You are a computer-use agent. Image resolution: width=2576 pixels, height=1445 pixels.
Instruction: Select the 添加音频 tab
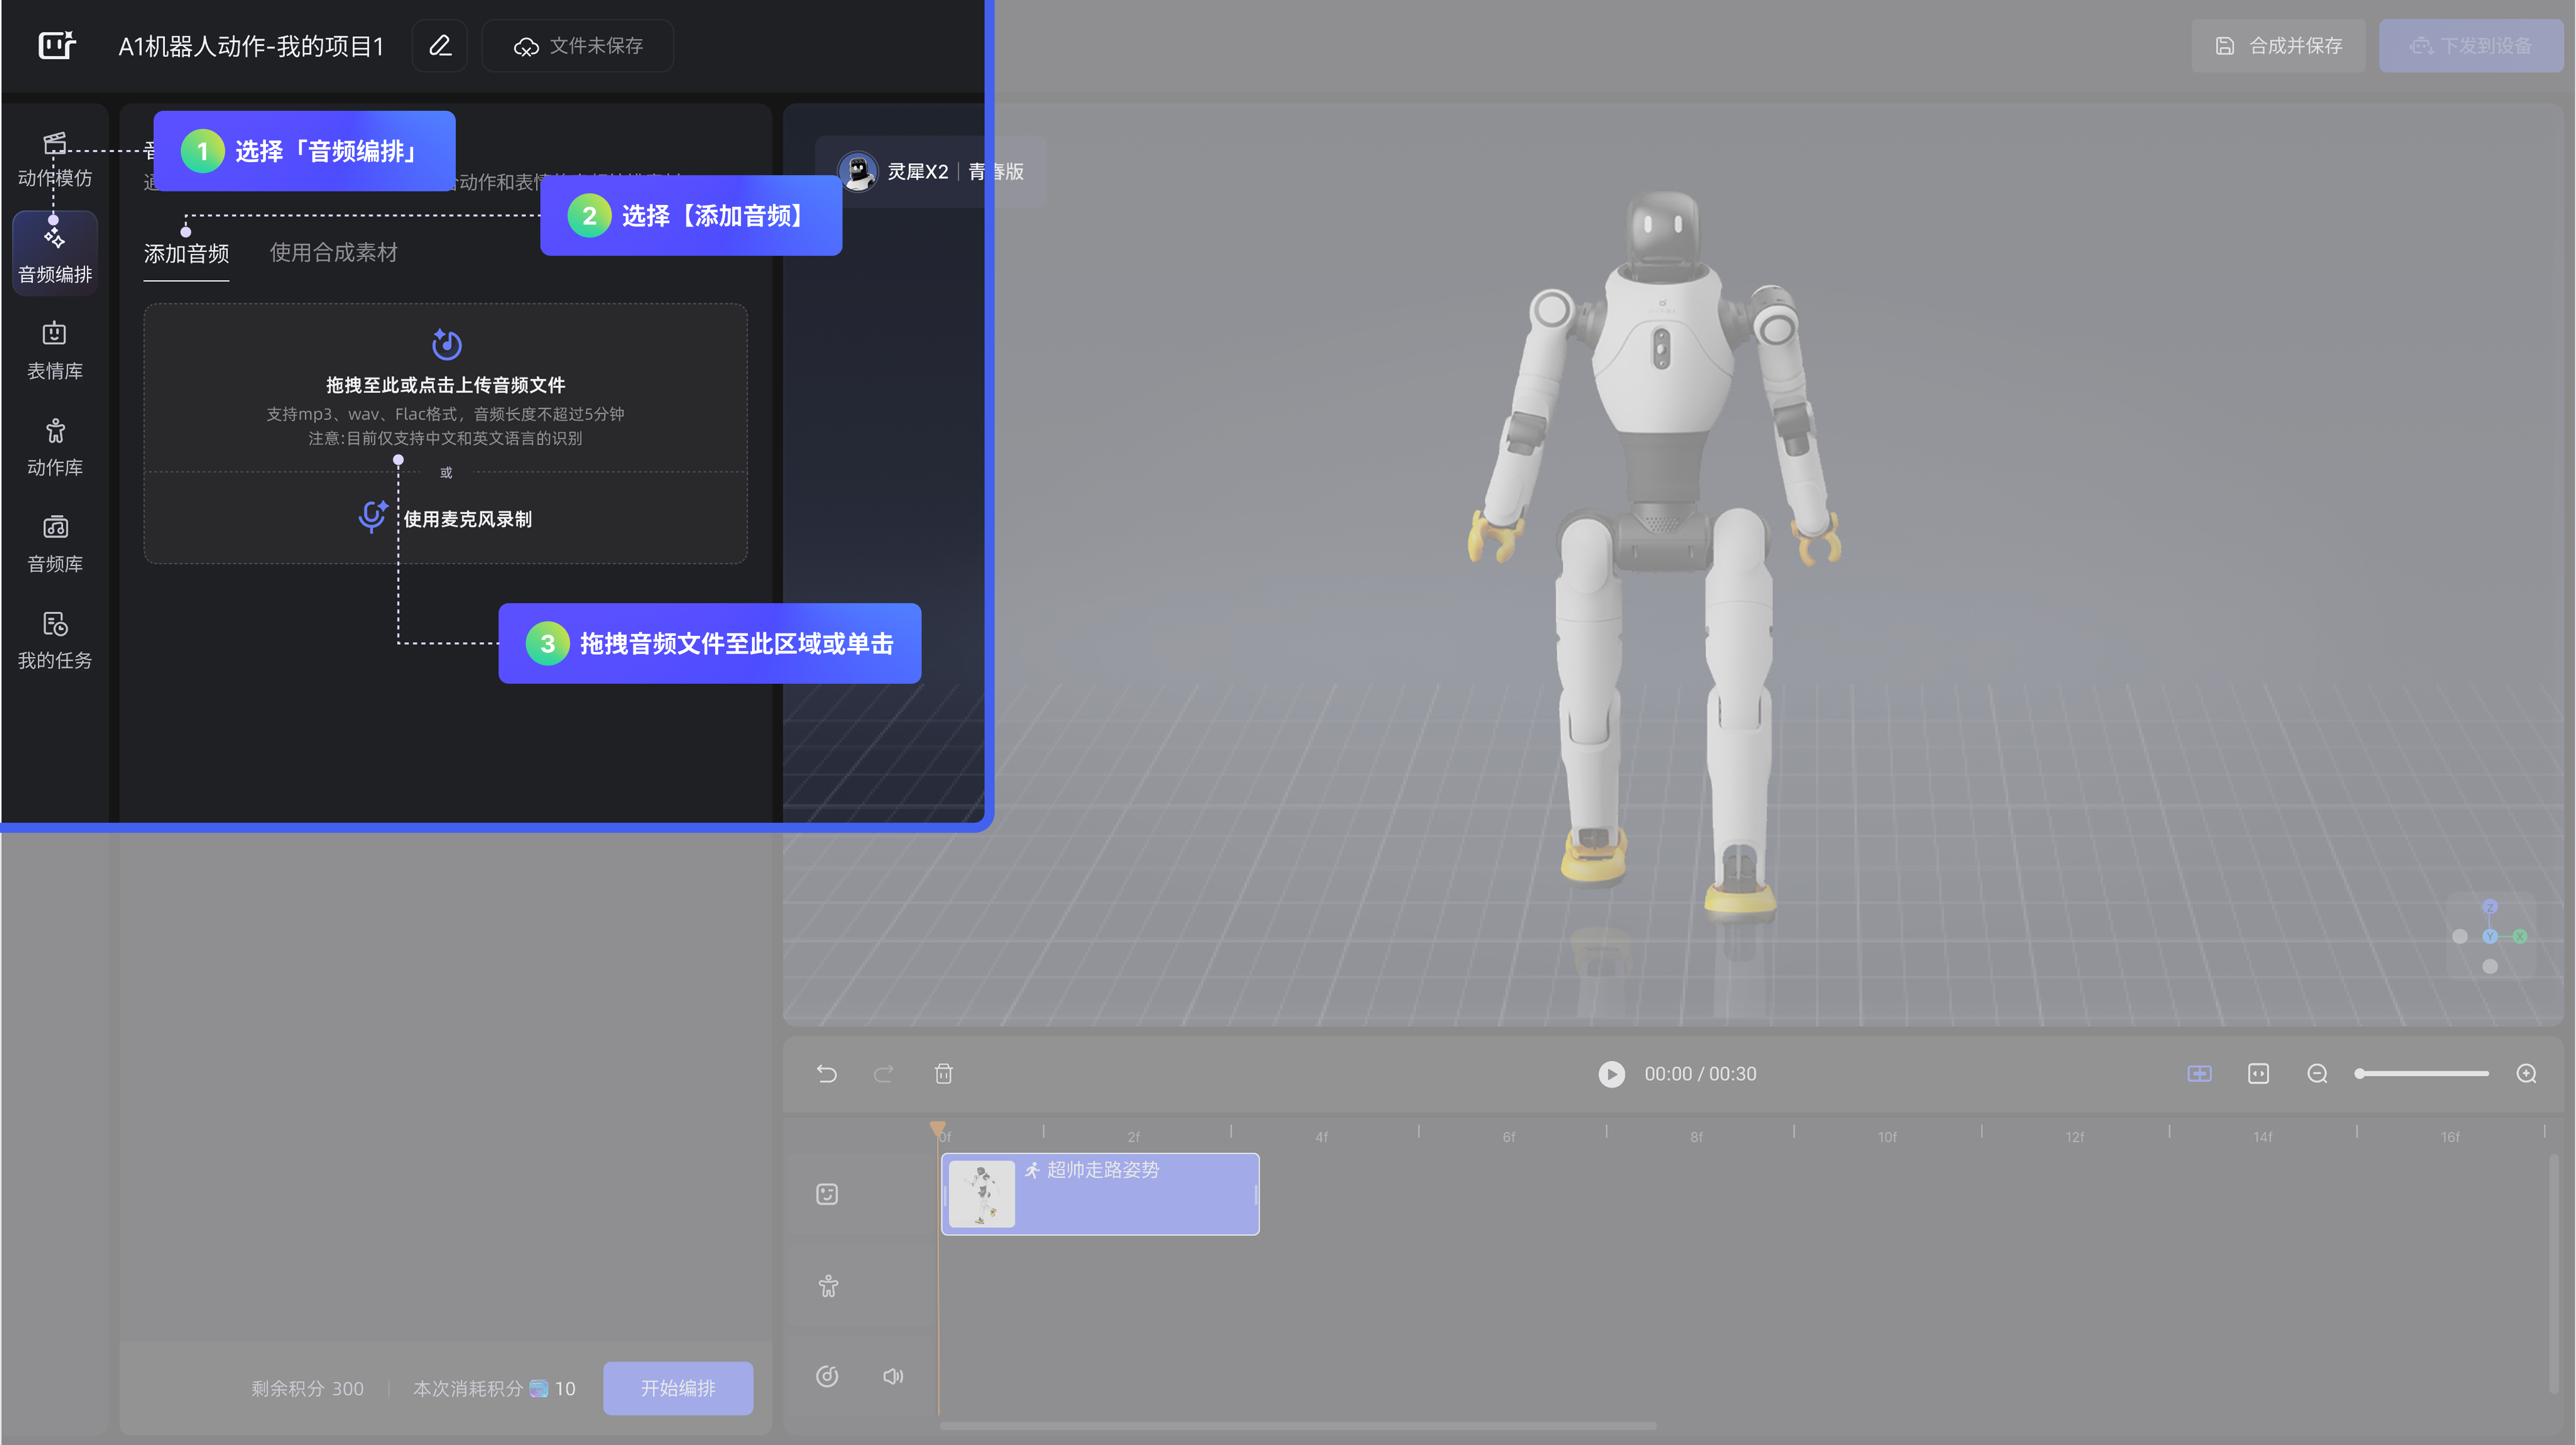pyautogui.click(x=186, y=253)
